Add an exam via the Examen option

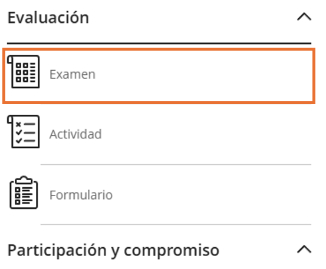[x=159, y=76]
